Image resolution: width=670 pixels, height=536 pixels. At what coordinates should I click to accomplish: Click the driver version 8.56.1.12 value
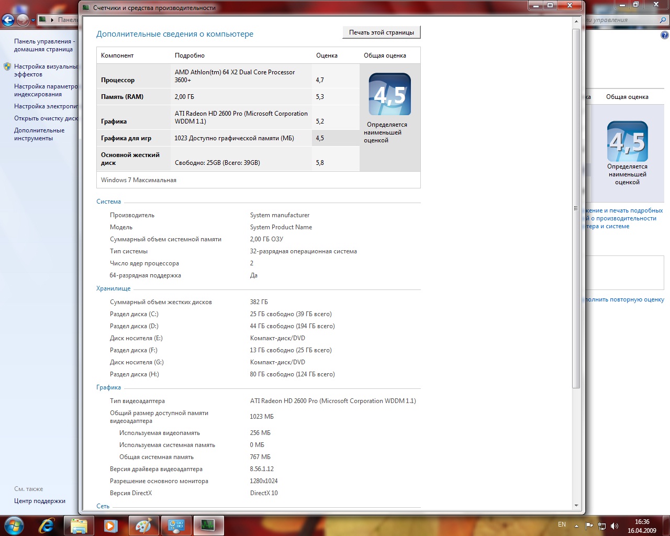tap(262, 469)
